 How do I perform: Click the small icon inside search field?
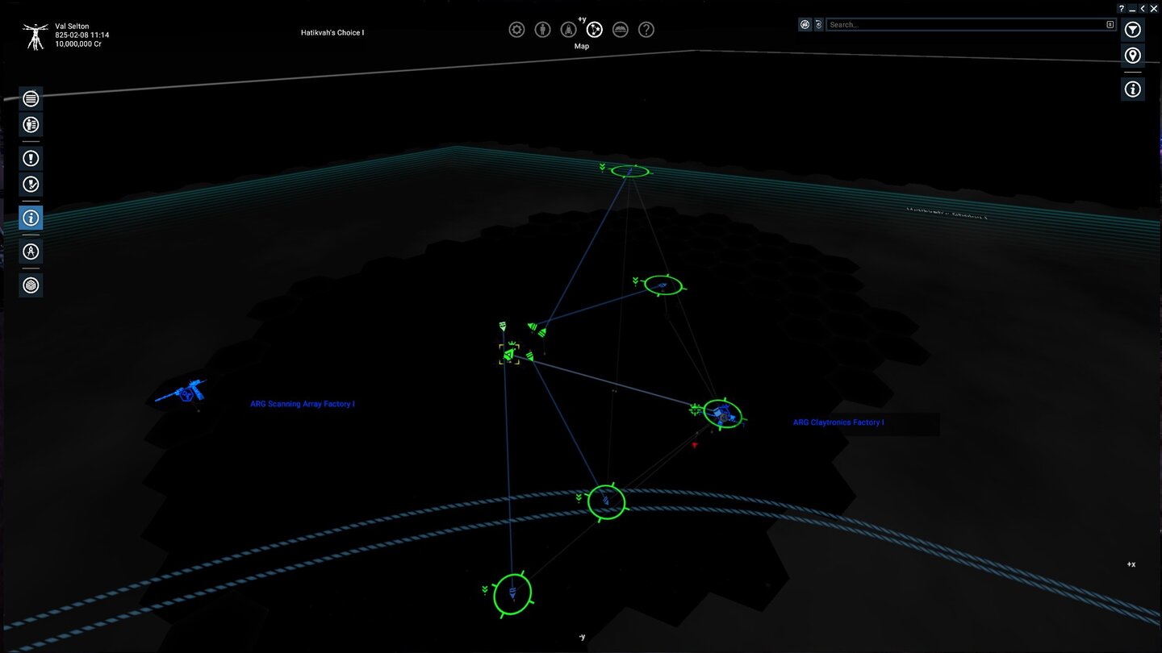[x=1110, y=25]
